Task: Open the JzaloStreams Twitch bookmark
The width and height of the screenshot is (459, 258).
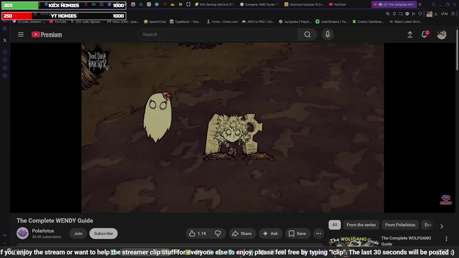Action: coord(332,21)
